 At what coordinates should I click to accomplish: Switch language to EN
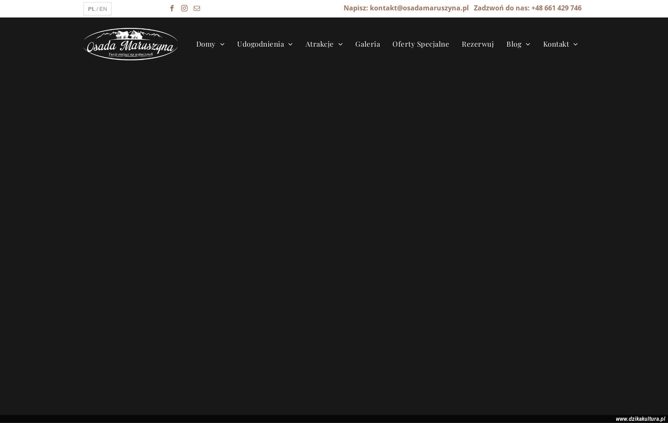pyautogui.click(x=103, y=9)
